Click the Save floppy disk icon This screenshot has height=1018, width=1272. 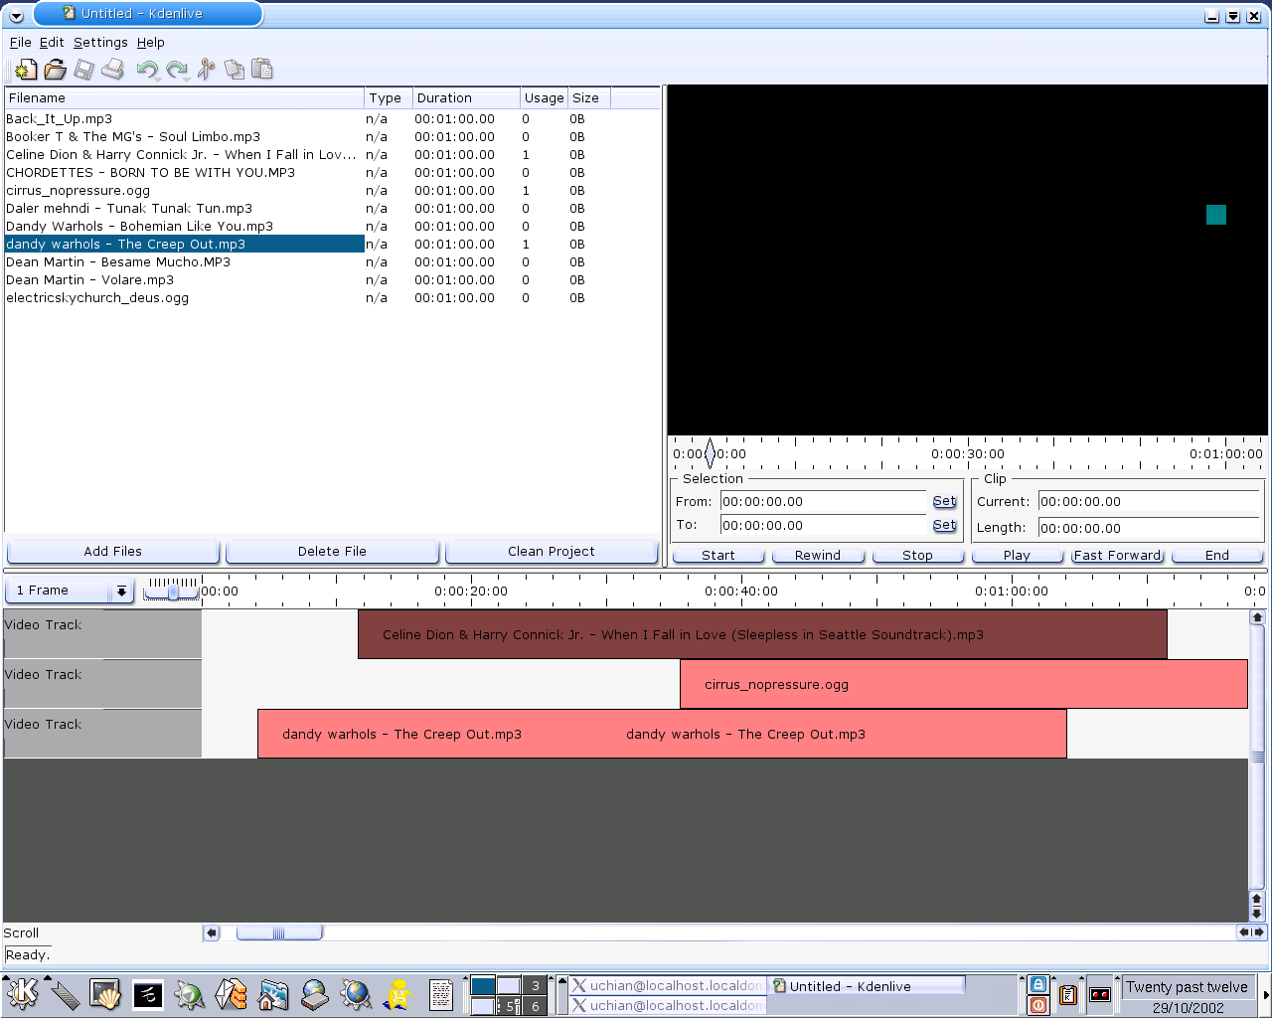84,70
